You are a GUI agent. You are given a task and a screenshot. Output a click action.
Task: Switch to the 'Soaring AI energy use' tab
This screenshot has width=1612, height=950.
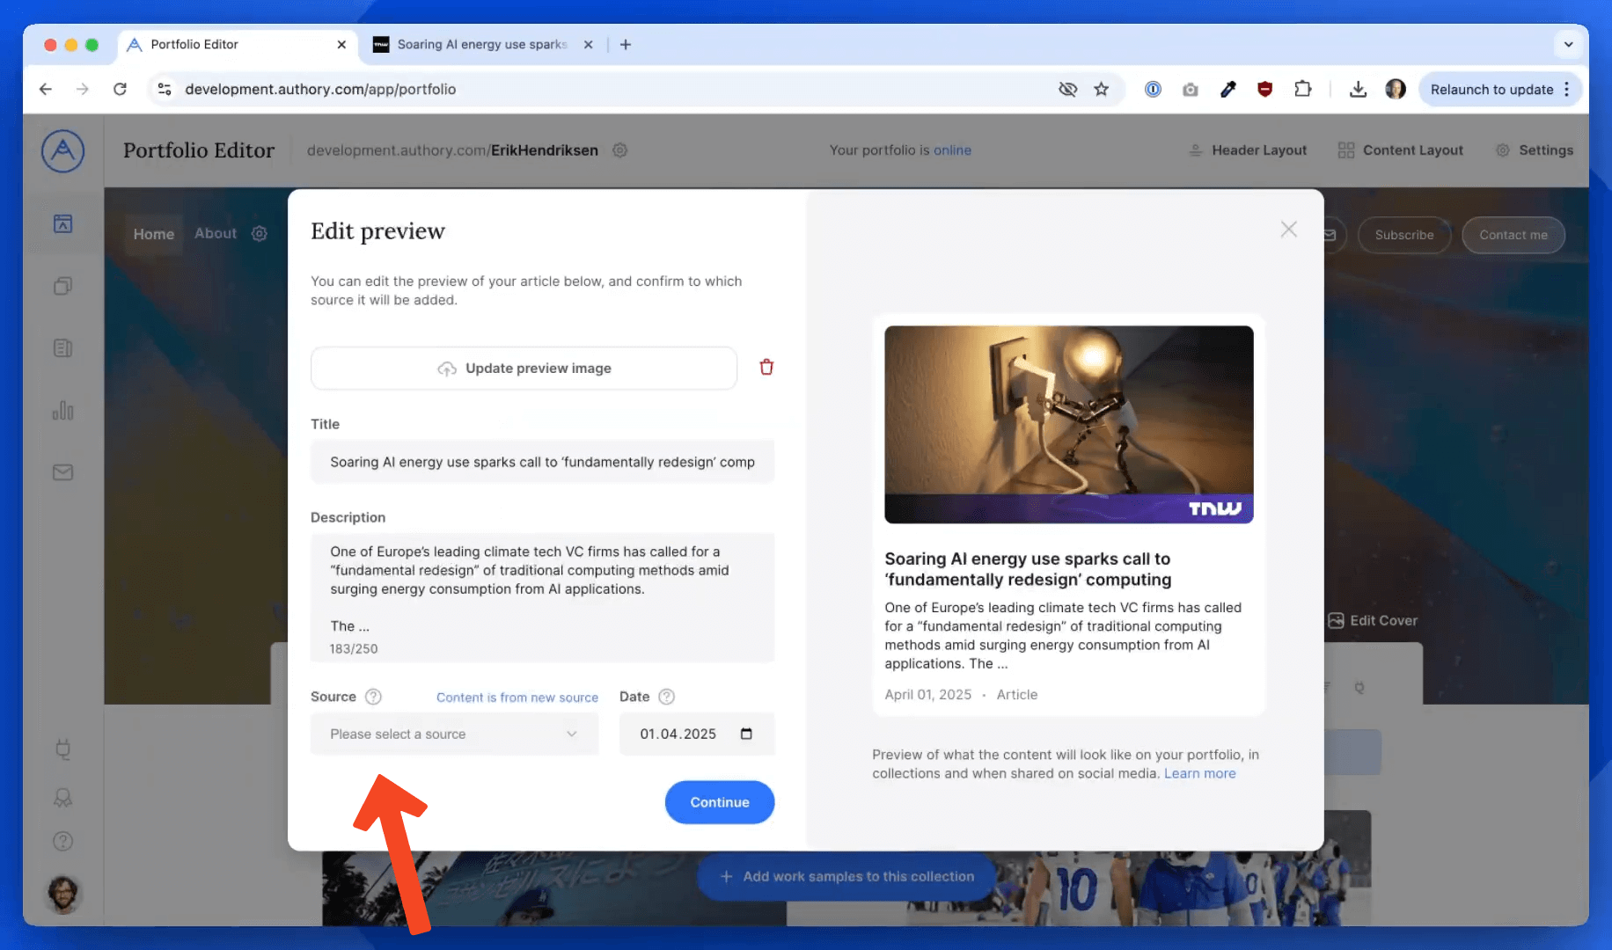pos(480,44)
